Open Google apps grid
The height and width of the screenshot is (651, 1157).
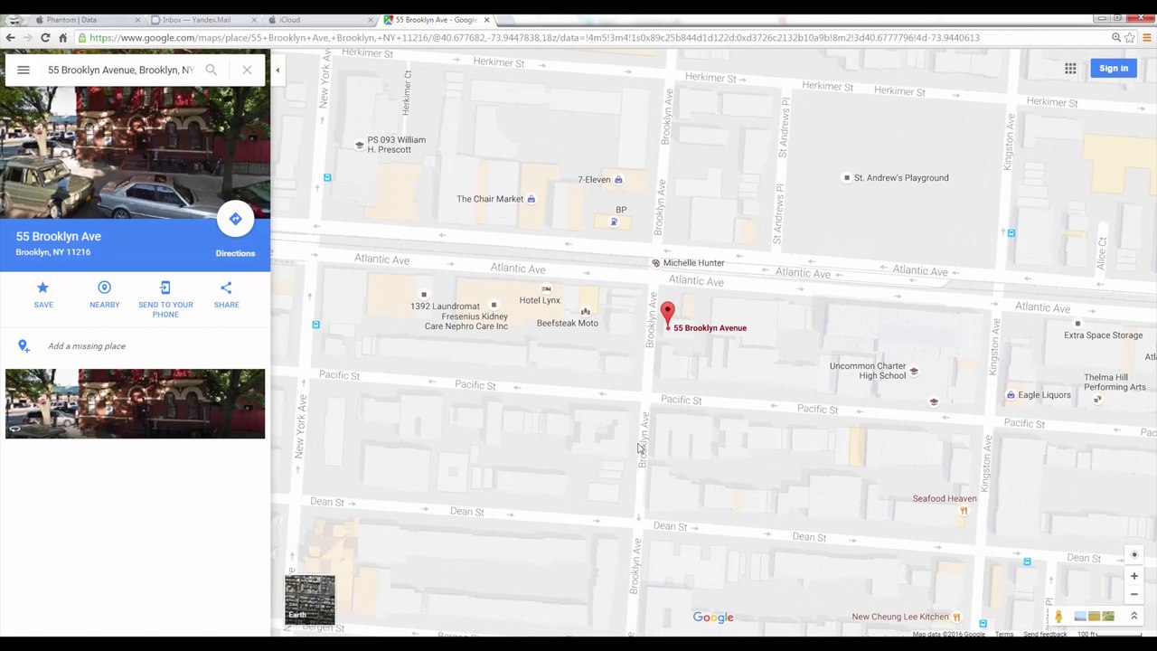(x=1070, y=69)
